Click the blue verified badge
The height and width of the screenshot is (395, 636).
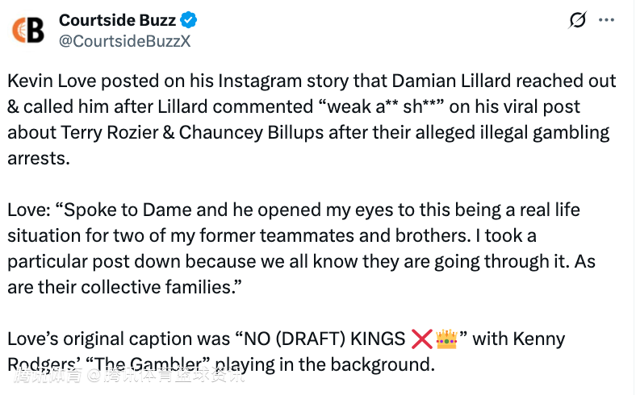pos(189,20)
